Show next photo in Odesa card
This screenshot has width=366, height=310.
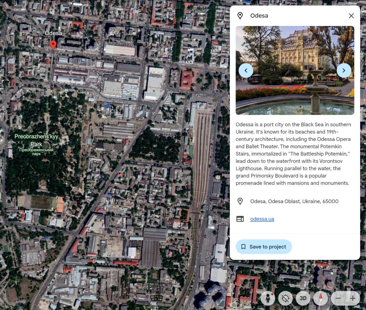[x=344, y=70]
